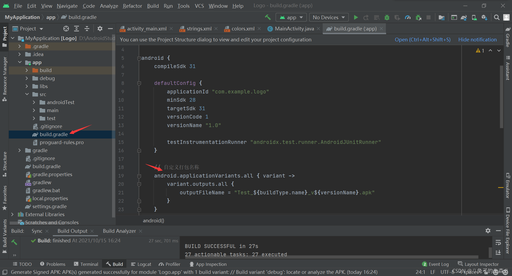Go to next highlighted error arrow
512x276 pixels.
(x=499, y=50)
